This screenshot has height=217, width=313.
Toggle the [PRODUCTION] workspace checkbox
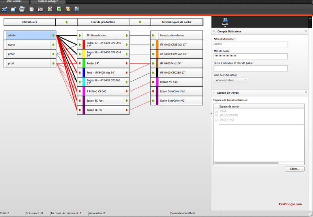coord(216,115)
